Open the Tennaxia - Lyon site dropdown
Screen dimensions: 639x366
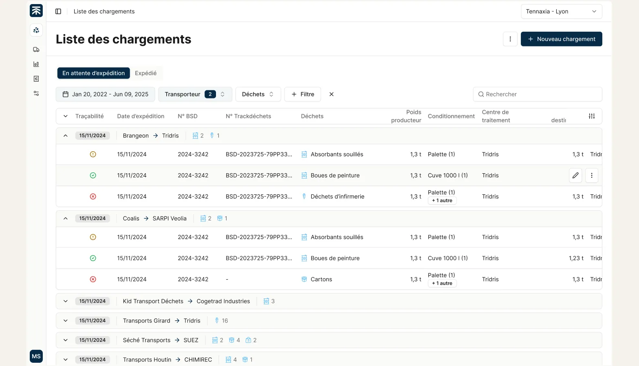pos(561,11)
